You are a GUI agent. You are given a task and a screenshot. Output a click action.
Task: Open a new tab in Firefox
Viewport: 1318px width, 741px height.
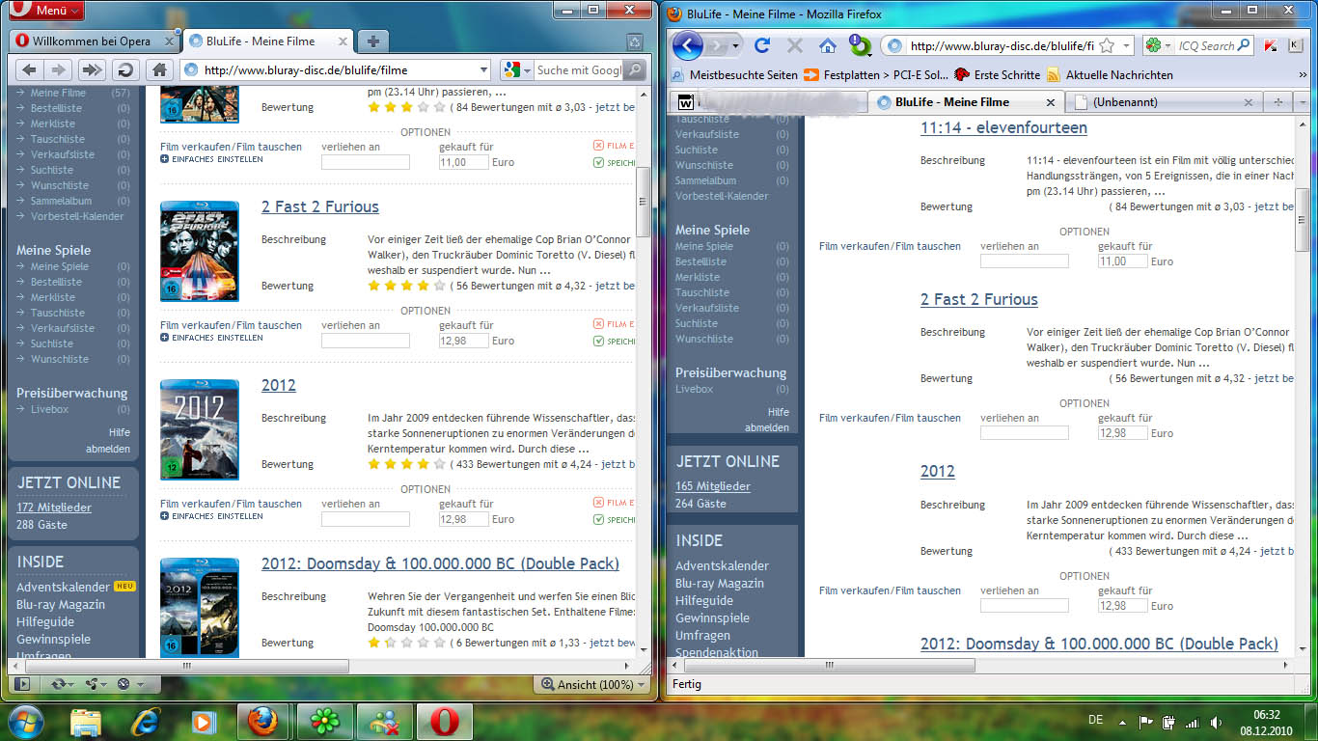[x=1277, y=101]
